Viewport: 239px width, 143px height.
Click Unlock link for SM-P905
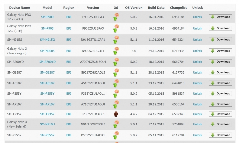tap(198, 28)
